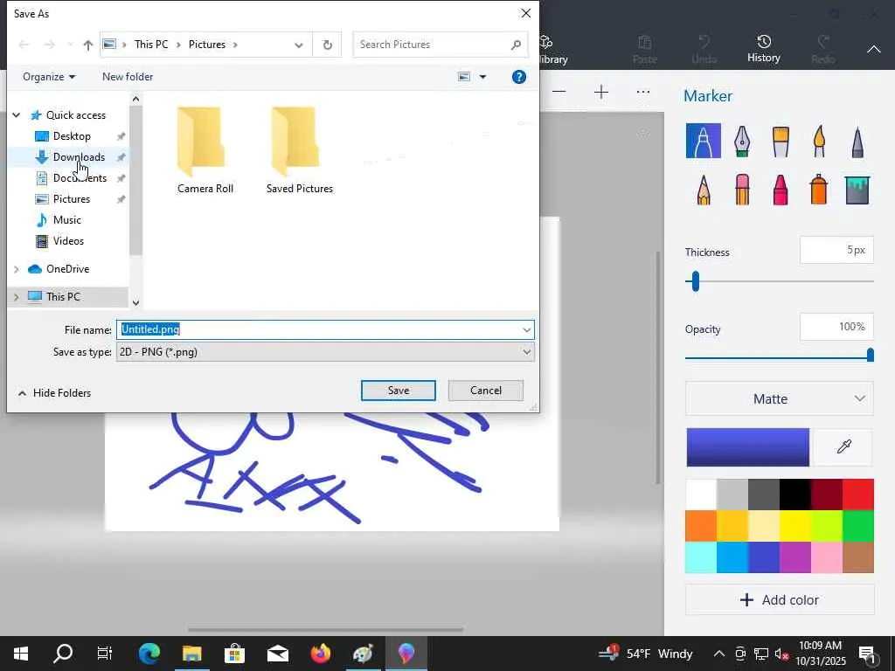Select Desktop in Quick access
Screen dimensions: 895x671
point(72,136)
